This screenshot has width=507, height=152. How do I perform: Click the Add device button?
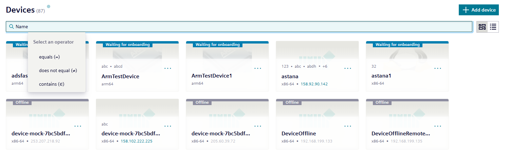(478, 10)
